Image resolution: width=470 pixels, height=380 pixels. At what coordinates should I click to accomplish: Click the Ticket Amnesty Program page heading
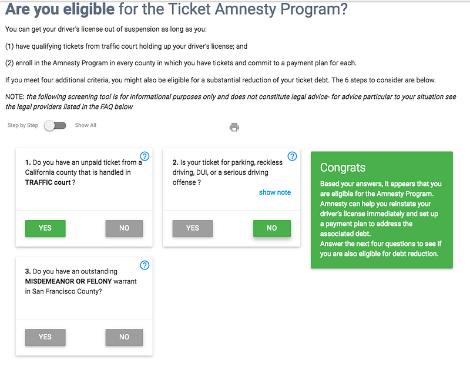click(x=176, y=10)
